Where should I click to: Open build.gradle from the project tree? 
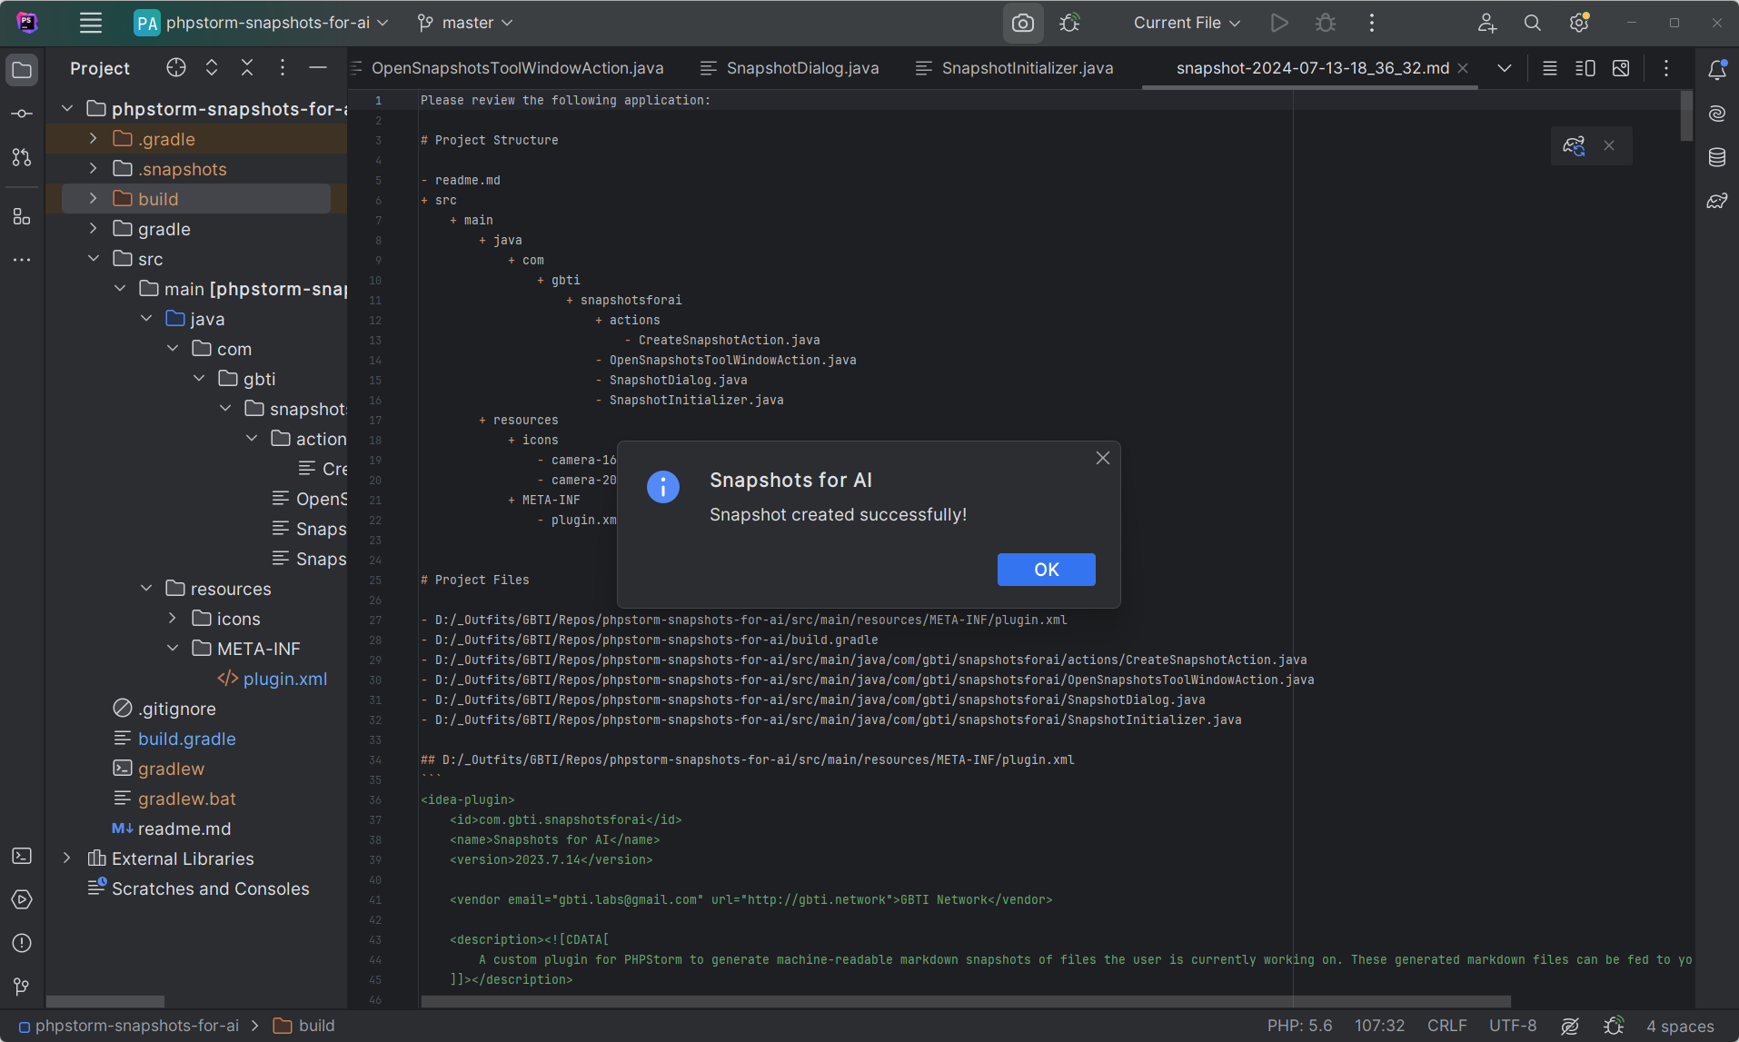click(186, 739)
